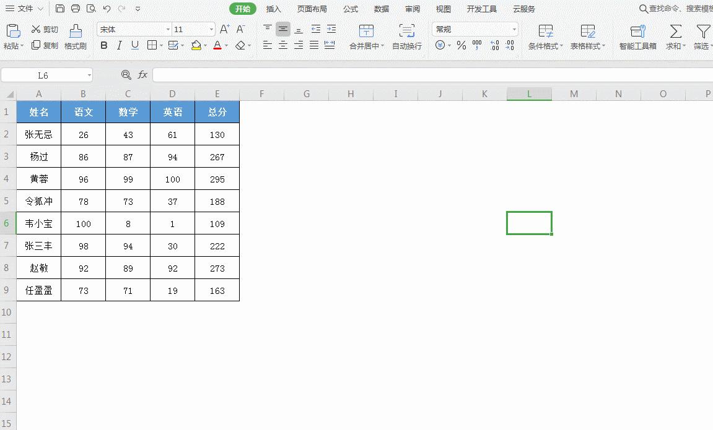Click the 表格样式 table style button
713x430 pixels.
coord(587,35)
